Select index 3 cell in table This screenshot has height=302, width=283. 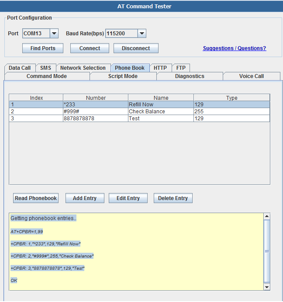36,119
